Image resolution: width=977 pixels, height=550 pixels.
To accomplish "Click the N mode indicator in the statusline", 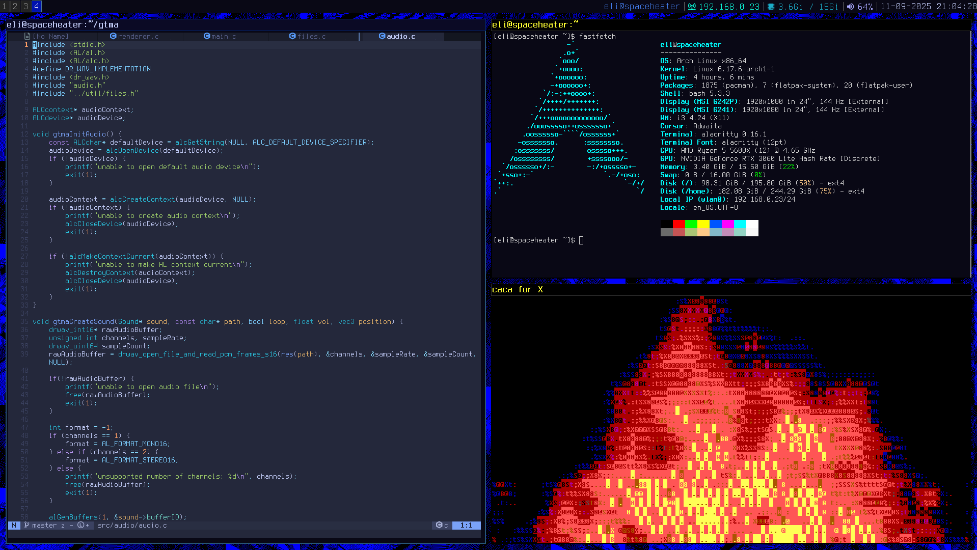I will coord(14,525).
